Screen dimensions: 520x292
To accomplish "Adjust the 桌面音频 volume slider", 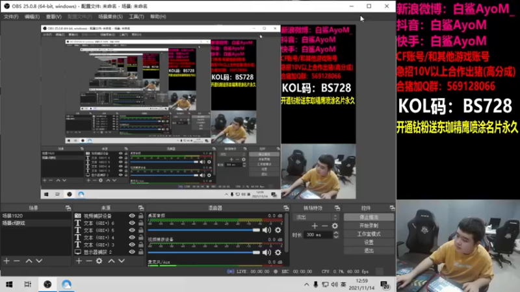I will [204, 230].
